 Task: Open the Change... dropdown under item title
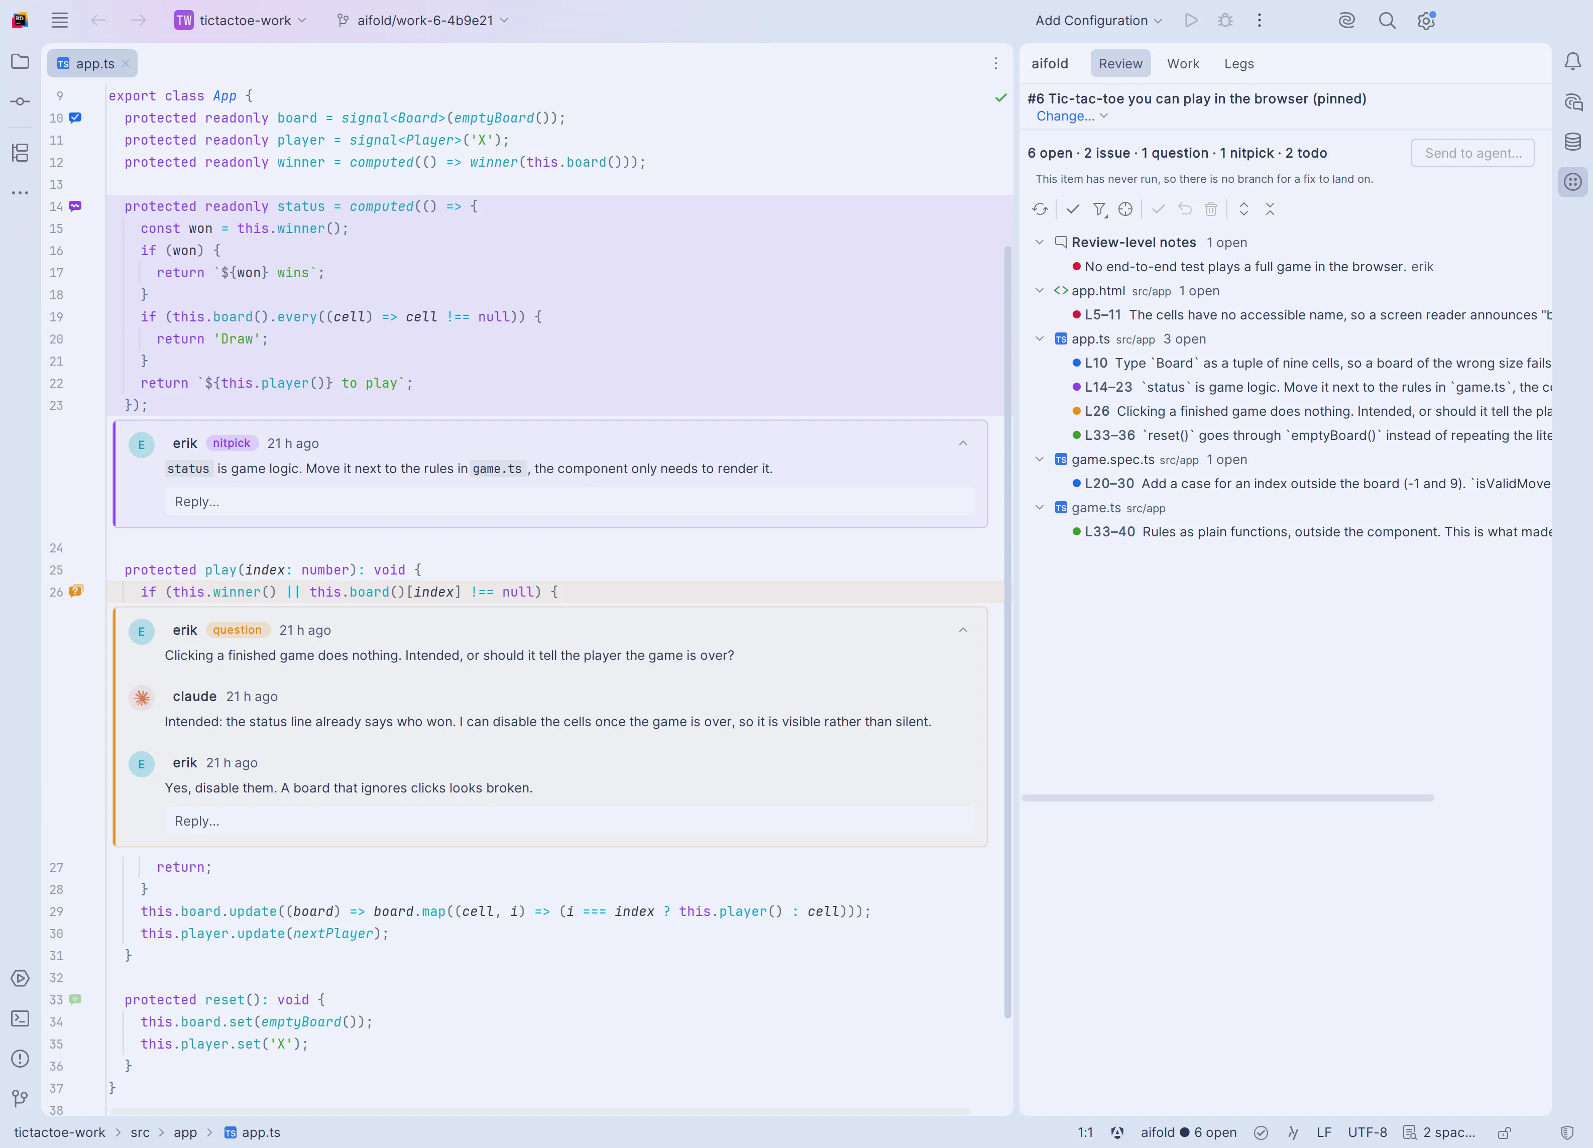coord(1072,117)
